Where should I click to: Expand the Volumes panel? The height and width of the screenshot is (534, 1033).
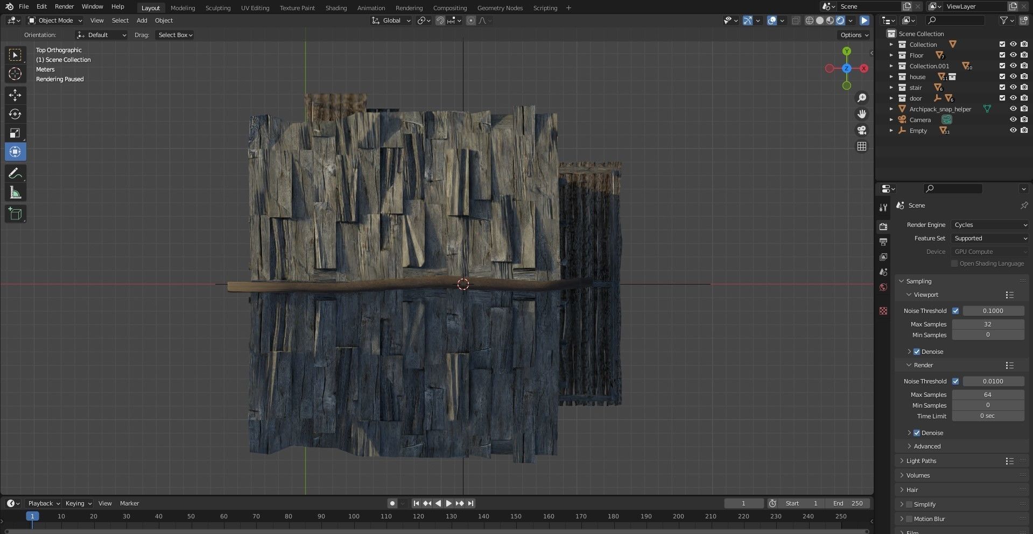[x=918, y=475]
